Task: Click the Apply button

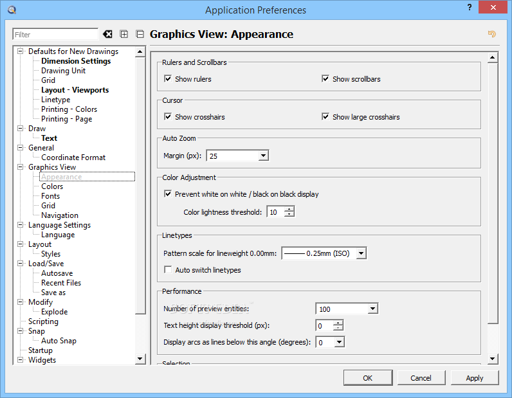Action: point(475,378)
